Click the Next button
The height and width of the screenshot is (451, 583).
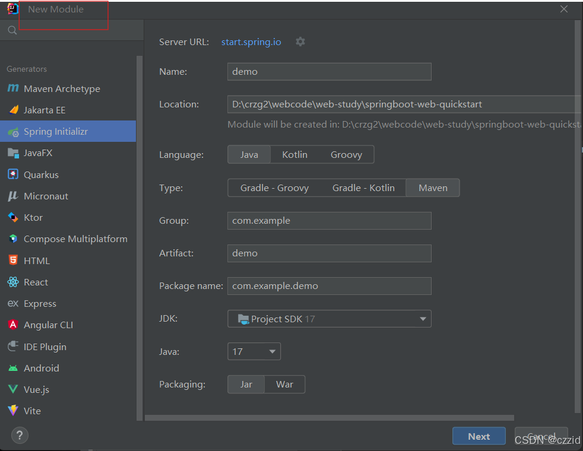pyautogui.click(x=479, y=436)
